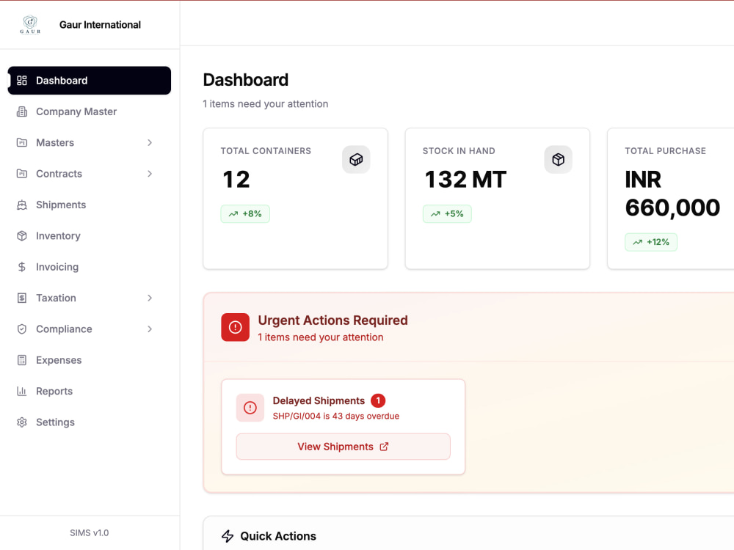Screen dimensions: 734x550
Task: Click the Contracts folder icon
Action: [x=22, y=174]
